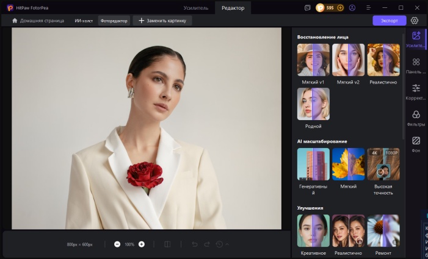
Task: Select the Мягкий v1 face restoration thumbnail
Action: (313, 60)
